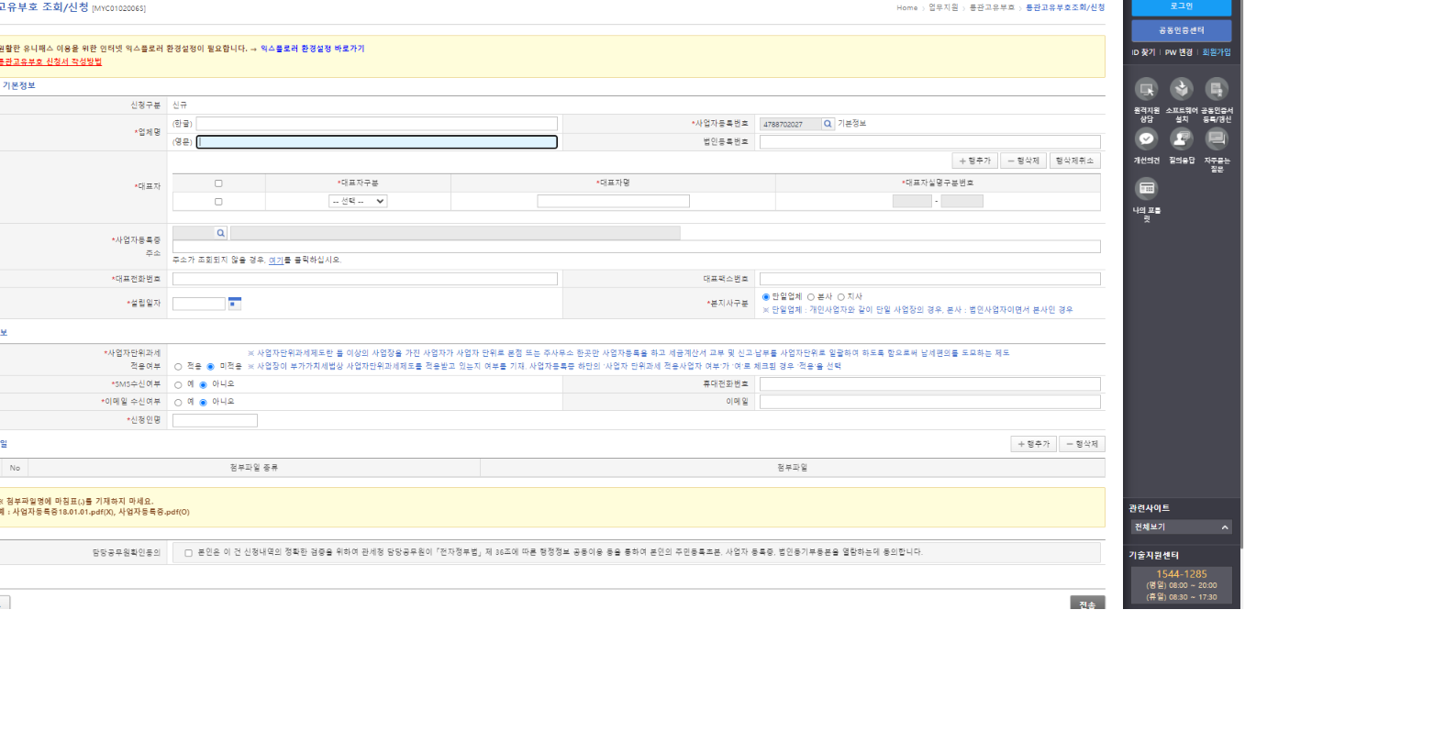Open the 소프트웨어 설치 software install icon
1434x754 pixels.
[x=1182, y=90]
